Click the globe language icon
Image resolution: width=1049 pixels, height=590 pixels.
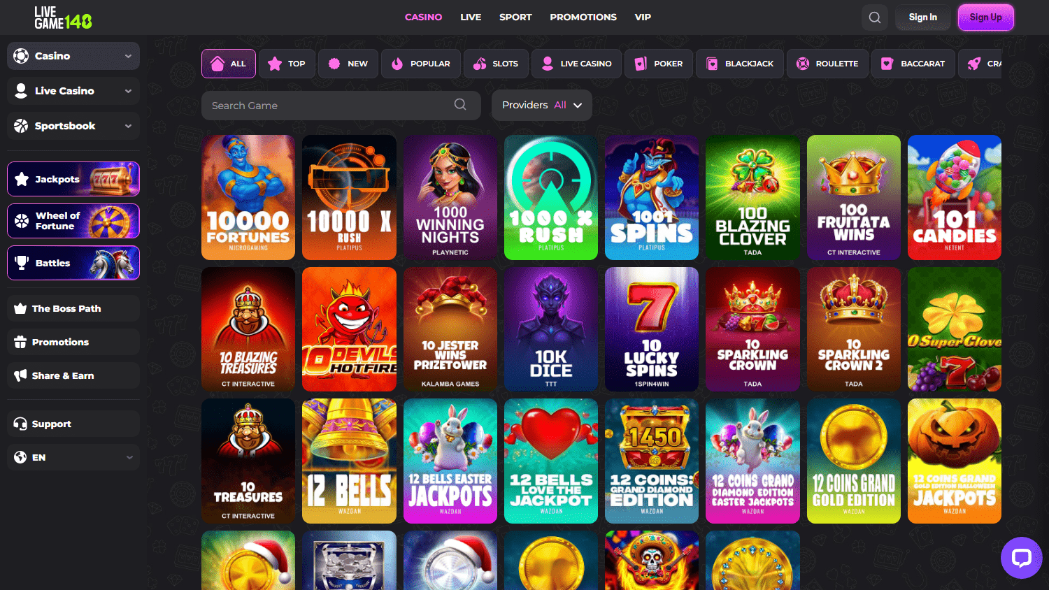click(20, 457)
